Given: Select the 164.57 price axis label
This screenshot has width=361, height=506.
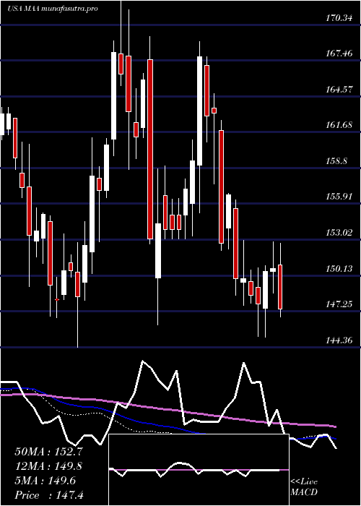Looking at the screenshot, I should [x=339, y=90].
